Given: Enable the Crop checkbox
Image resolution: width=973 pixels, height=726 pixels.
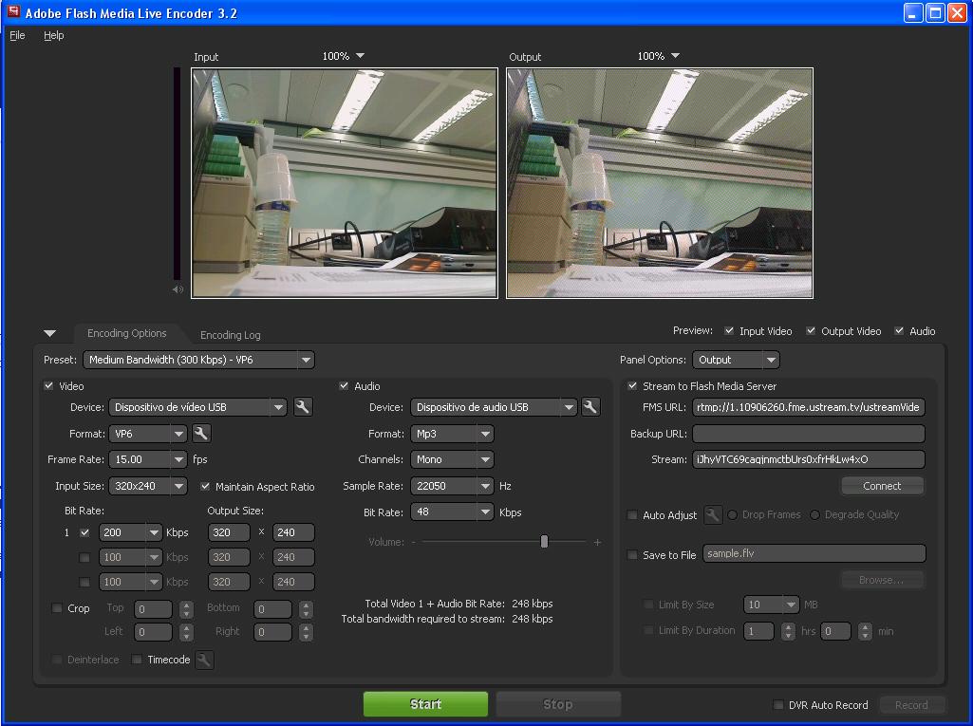Looking at the screenshot, I should click(57, 608).
